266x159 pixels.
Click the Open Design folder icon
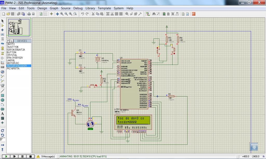[x=8, y=14]
